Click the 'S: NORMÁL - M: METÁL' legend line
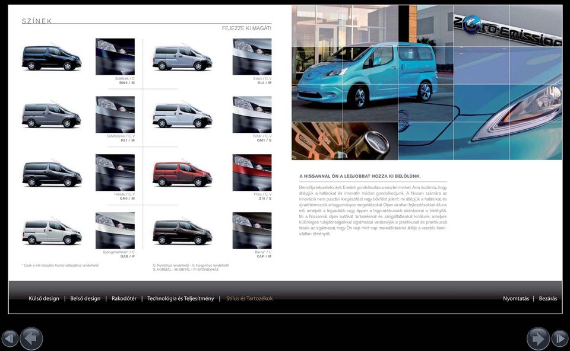This screenshot has height=351, width=570. (186, 270)
